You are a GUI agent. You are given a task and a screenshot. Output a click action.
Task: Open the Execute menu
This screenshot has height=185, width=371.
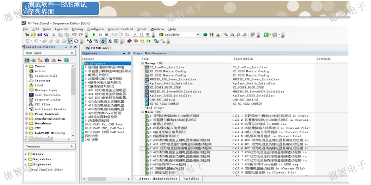click(61, 29)
